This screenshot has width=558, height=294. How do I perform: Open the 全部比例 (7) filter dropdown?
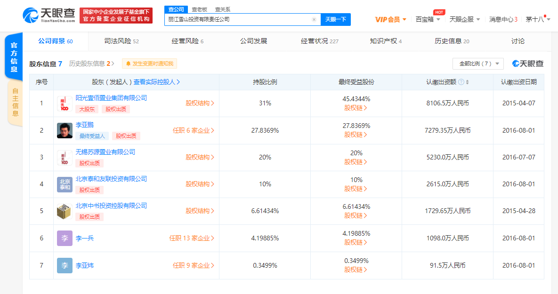(478, 64)
